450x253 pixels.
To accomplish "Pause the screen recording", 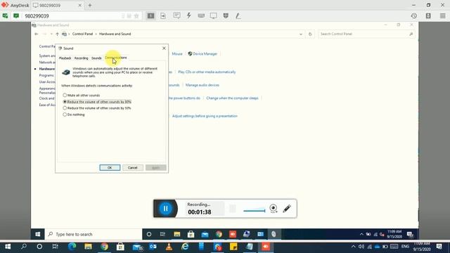I will click(x=166, y=209).
